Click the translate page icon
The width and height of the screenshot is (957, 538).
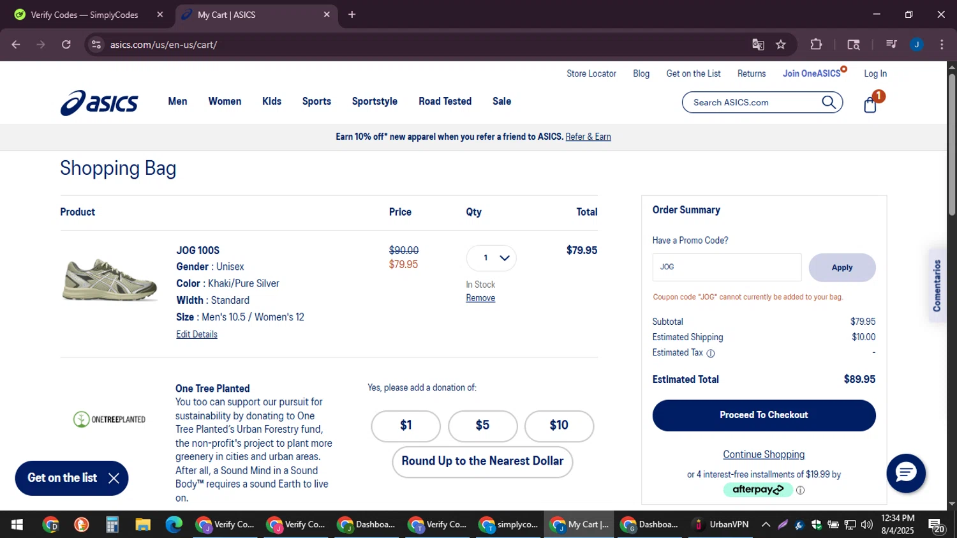click(758, 45)
